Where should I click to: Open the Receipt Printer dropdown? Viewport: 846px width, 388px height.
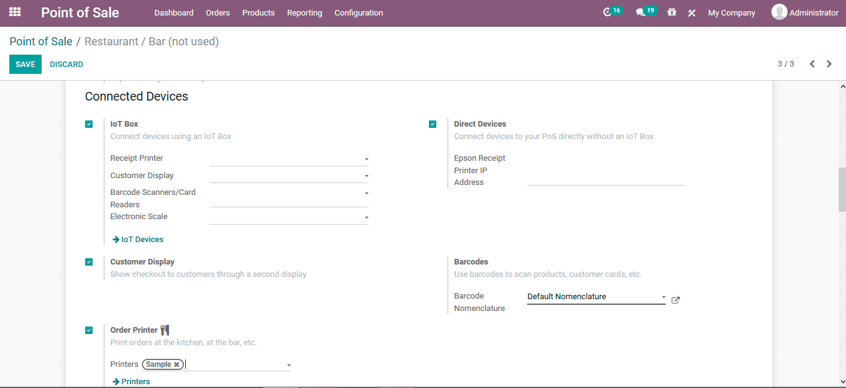(366, 158)
